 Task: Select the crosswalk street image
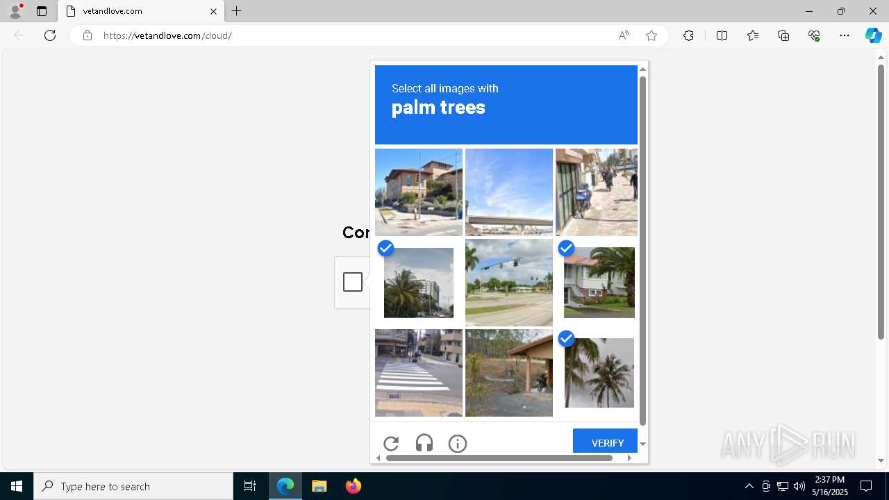(x=419, y=373)
